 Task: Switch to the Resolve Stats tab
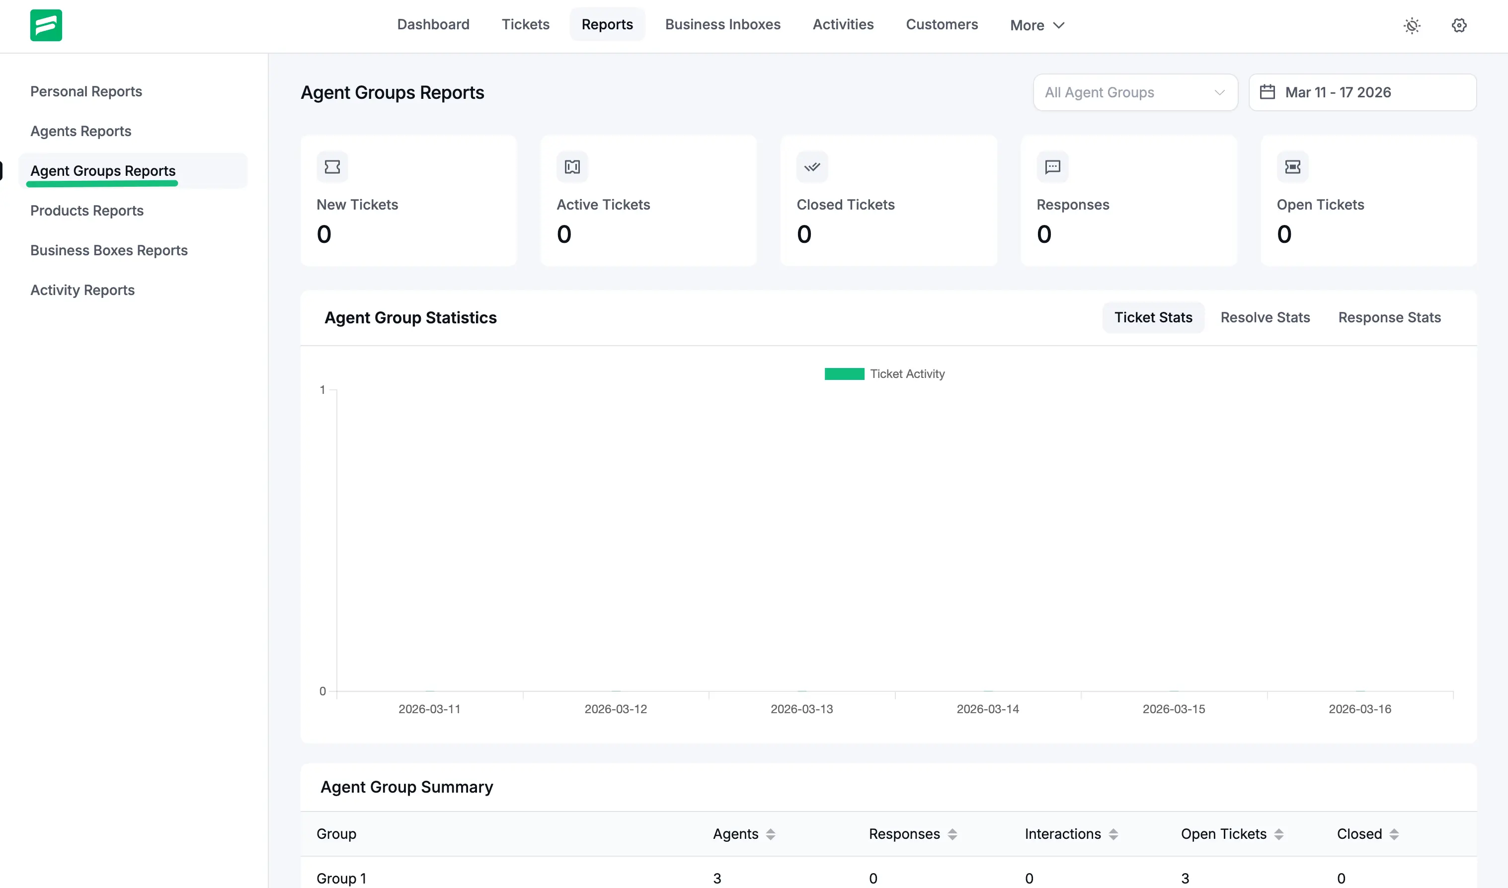[1265, 318]
